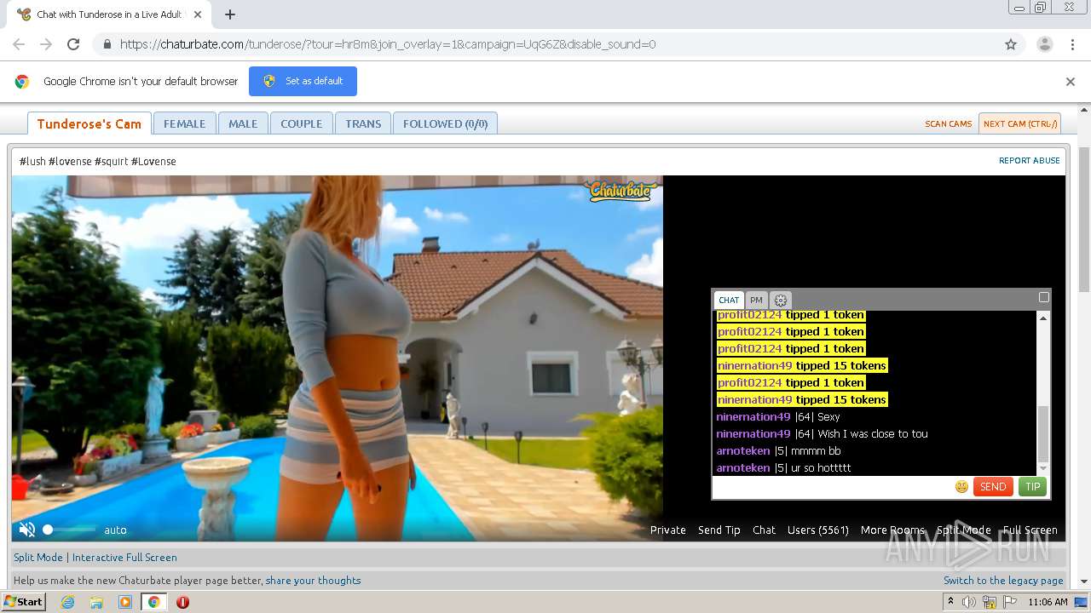Open File Explorer from the taskbar
The width and height of the screenshot is (1091, 613).
[96, 602]
